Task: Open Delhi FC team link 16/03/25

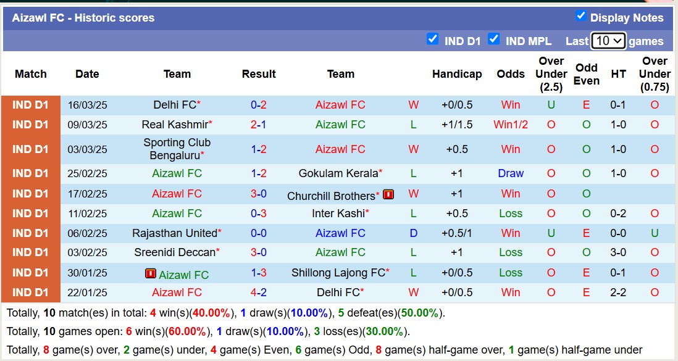Action: (174, 105)
